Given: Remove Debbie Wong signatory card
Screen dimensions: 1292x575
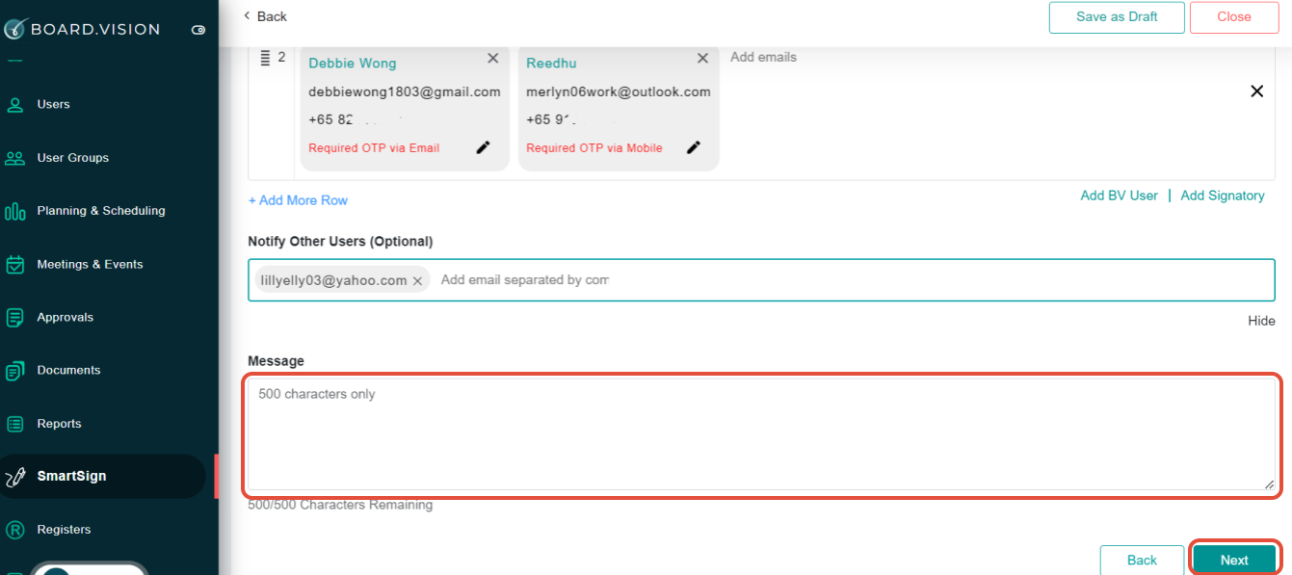Looking at the screenshot, I should tap(493, 59).
